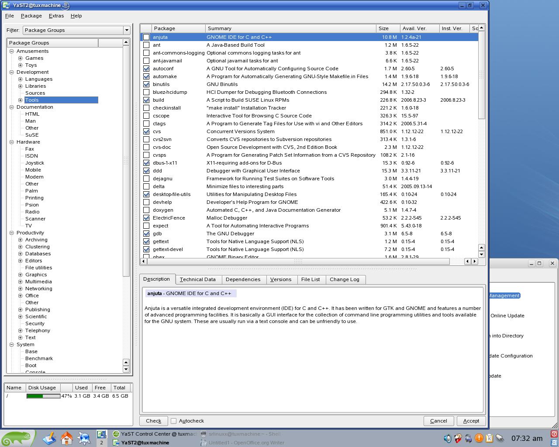Viewport: 559px width, 447px height.
Task: Open the Change Log tab
Action: [x=345, y=279]
